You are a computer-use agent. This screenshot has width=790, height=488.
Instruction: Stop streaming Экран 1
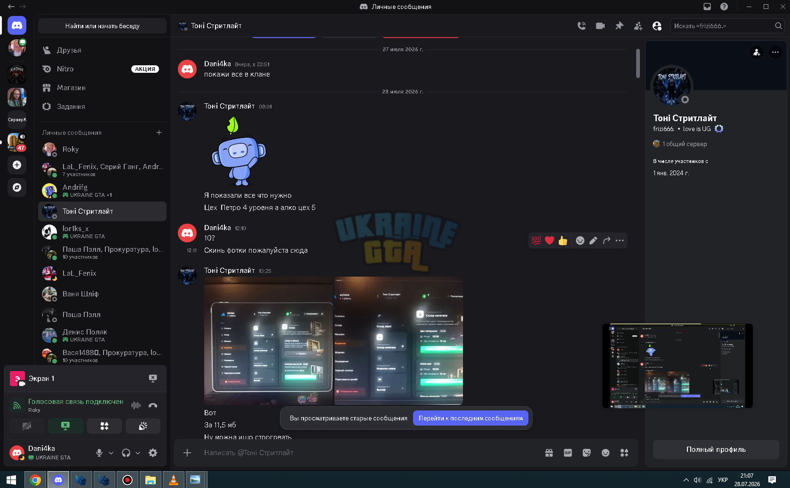click(153, 378)
